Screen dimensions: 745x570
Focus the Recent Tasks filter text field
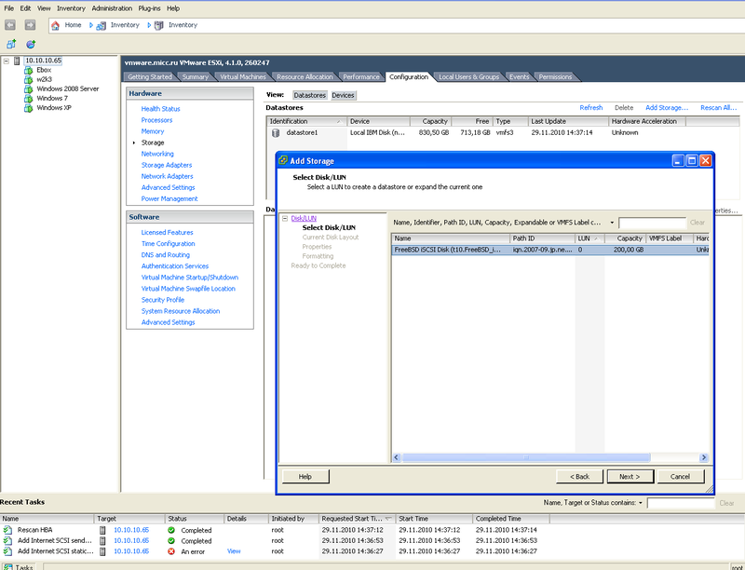681,503
